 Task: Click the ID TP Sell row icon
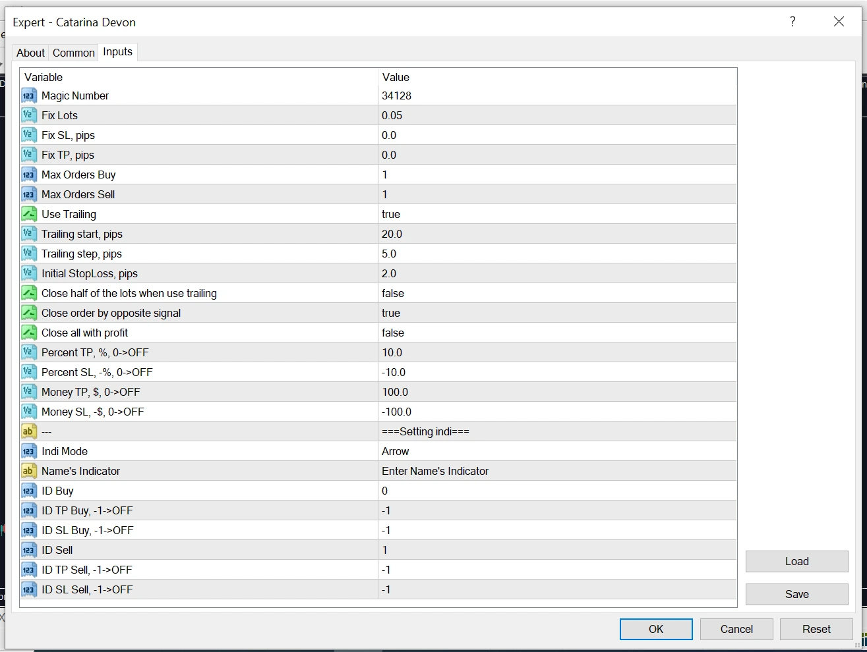point(28,570)
